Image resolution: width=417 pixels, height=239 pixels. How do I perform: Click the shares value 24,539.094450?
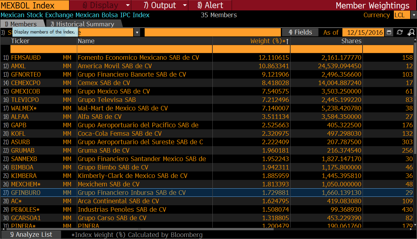click(339, 66)
